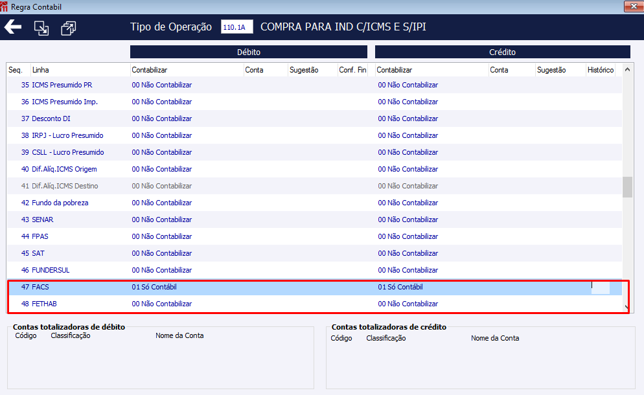Go back using the left arrow icon
Screen dimensions: 644x395
point(13,27)
